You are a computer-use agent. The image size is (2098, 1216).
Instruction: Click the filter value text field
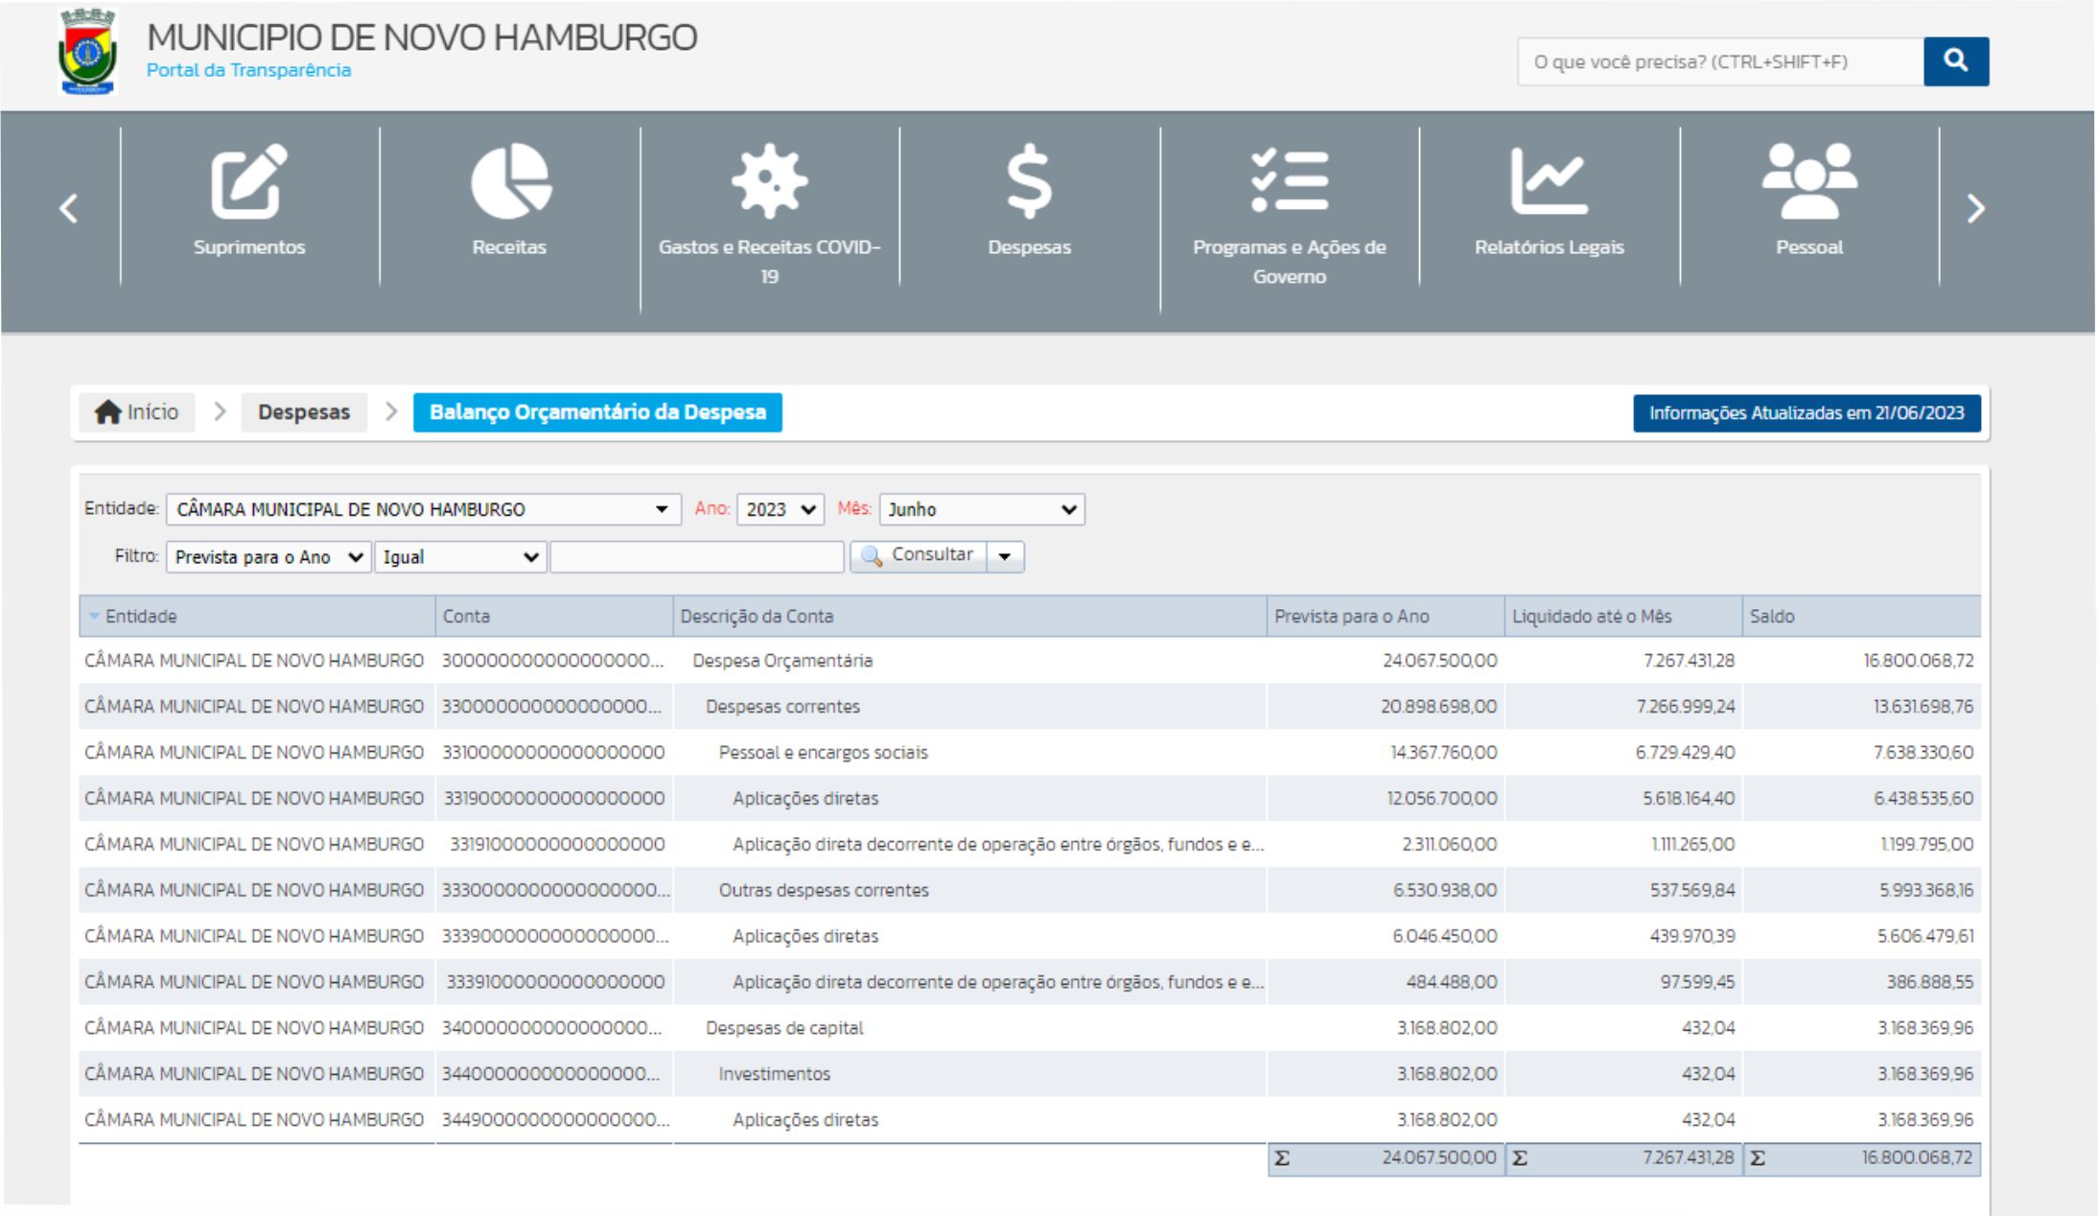tap(697, 557)
